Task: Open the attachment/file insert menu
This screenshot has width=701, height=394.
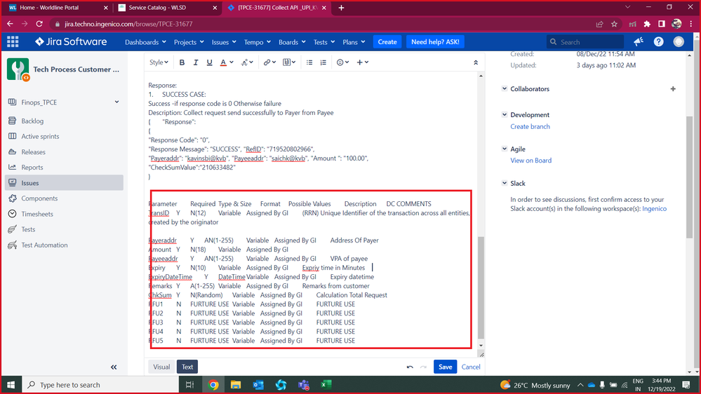Action: tap(289, 62)
